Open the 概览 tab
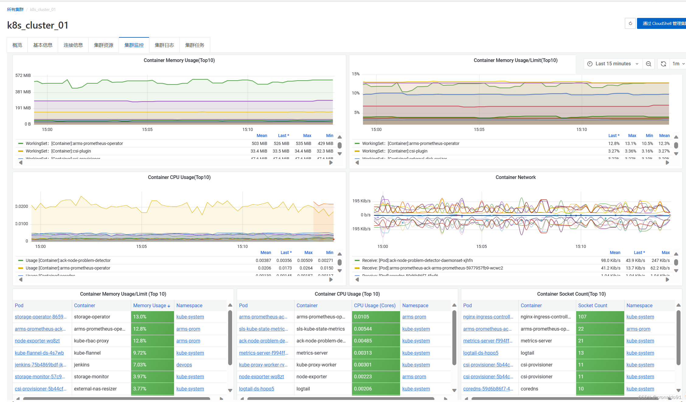 click(x=17, y=45)
